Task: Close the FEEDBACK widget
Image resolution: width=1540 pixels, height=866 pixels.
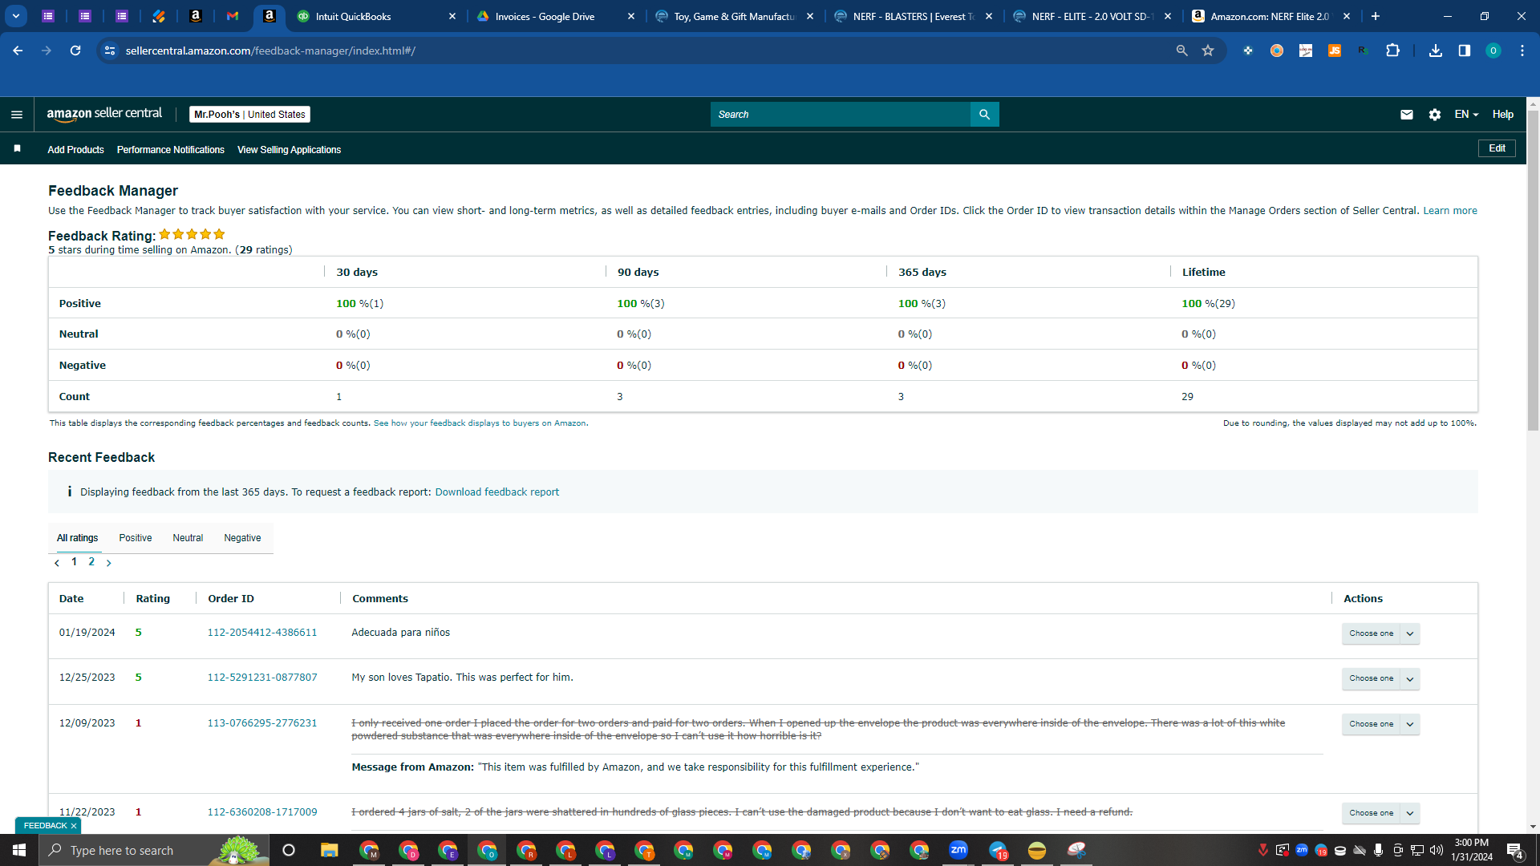Action: (x=74, y=826)
